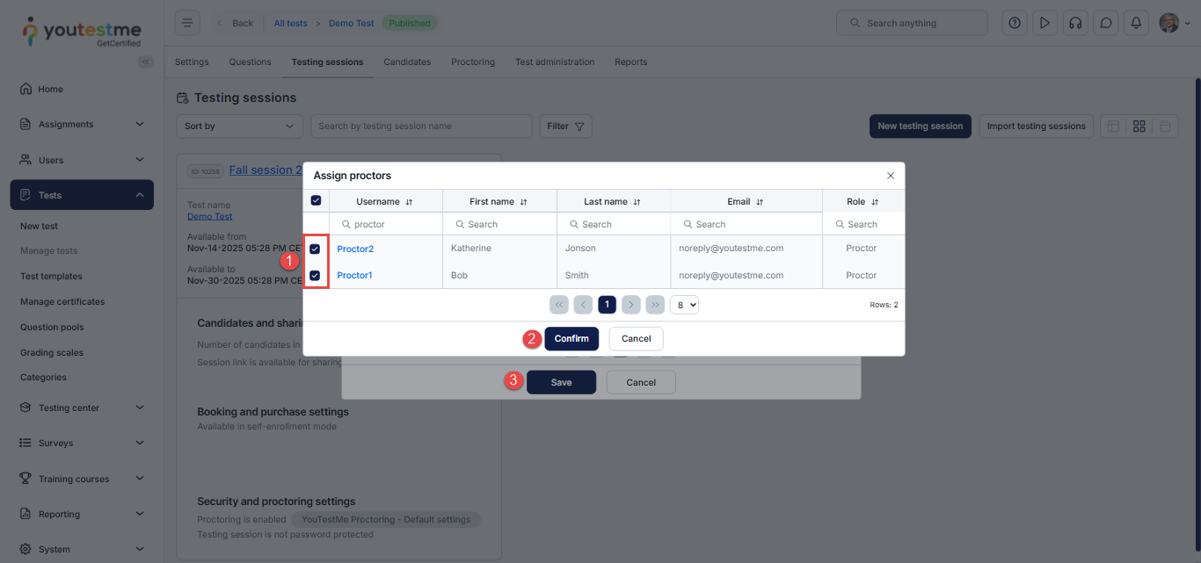Click the Search anything box
Image resolution: width=1201 pixels, height=563 pixels.
pyautogui.click(x=912, y=23)
